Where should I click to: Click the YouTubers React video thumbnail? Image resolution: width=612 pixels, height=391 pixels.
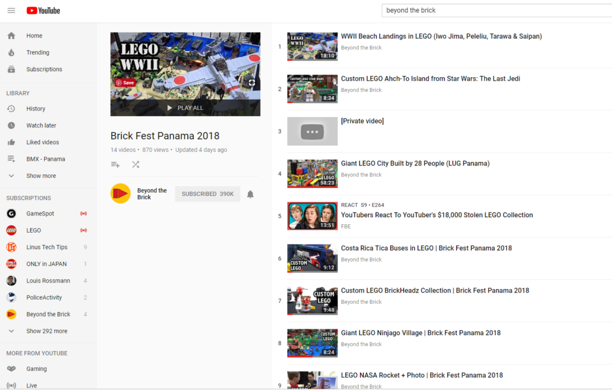(313, 216)
